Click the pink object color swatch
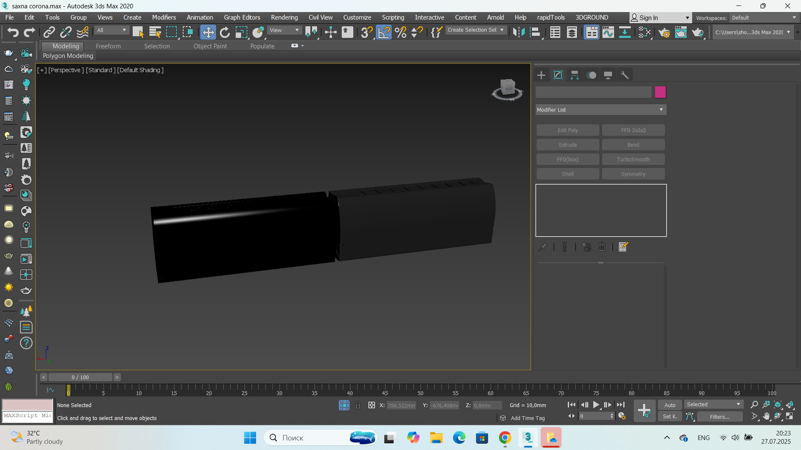 660,92
